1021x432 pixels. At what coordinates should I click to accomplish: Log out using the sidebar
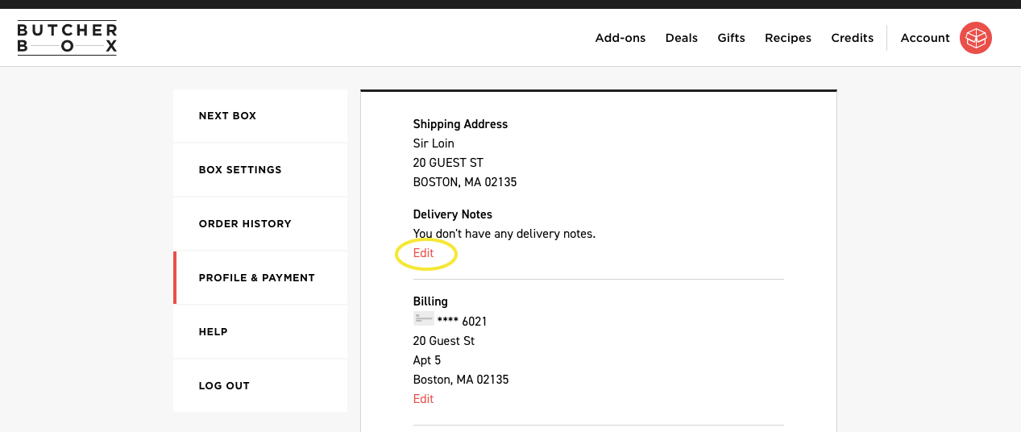(224, 386)
